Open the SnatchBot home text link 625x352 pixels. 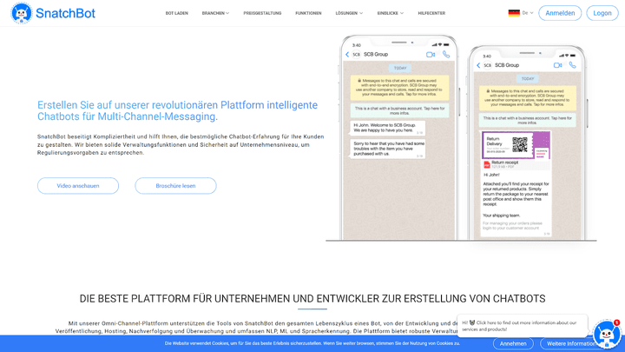pyautogui.click(x=65, y=13)
